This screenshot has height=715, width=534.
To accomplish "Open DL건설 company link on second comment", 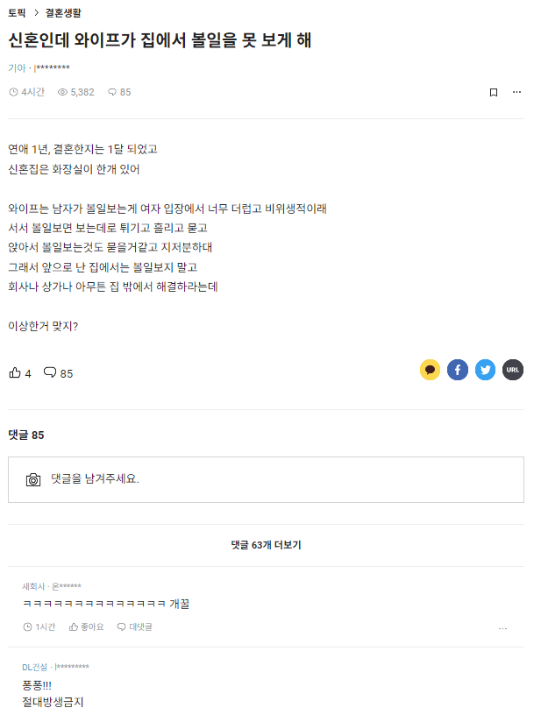I will [35, 667].
